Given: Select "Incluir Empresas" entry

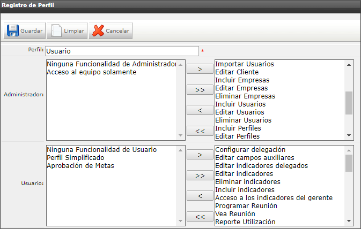Looking at the screenshot, I should (x=242, y=80).
